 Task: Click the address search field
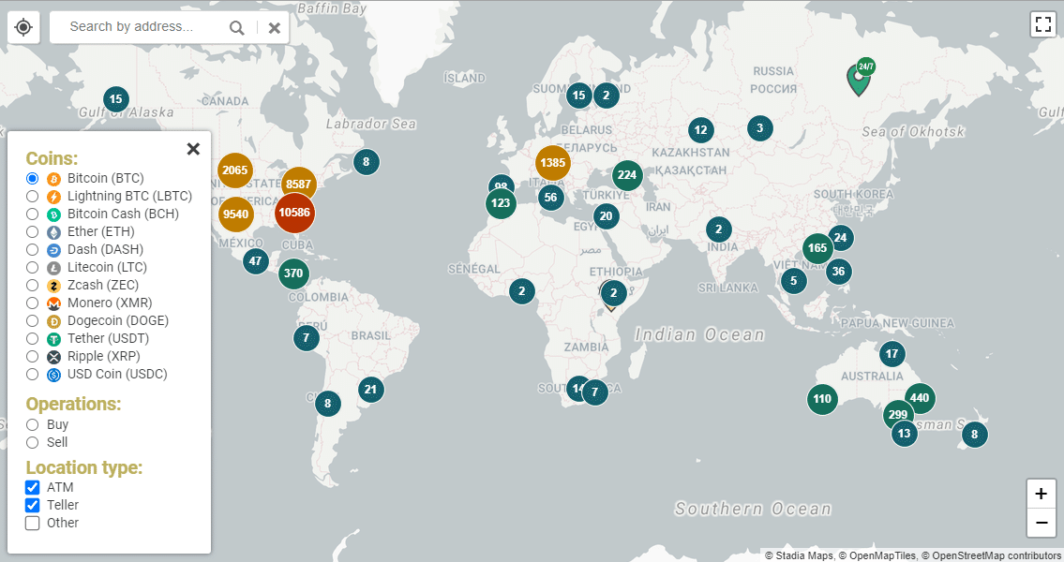click(141, 28)
